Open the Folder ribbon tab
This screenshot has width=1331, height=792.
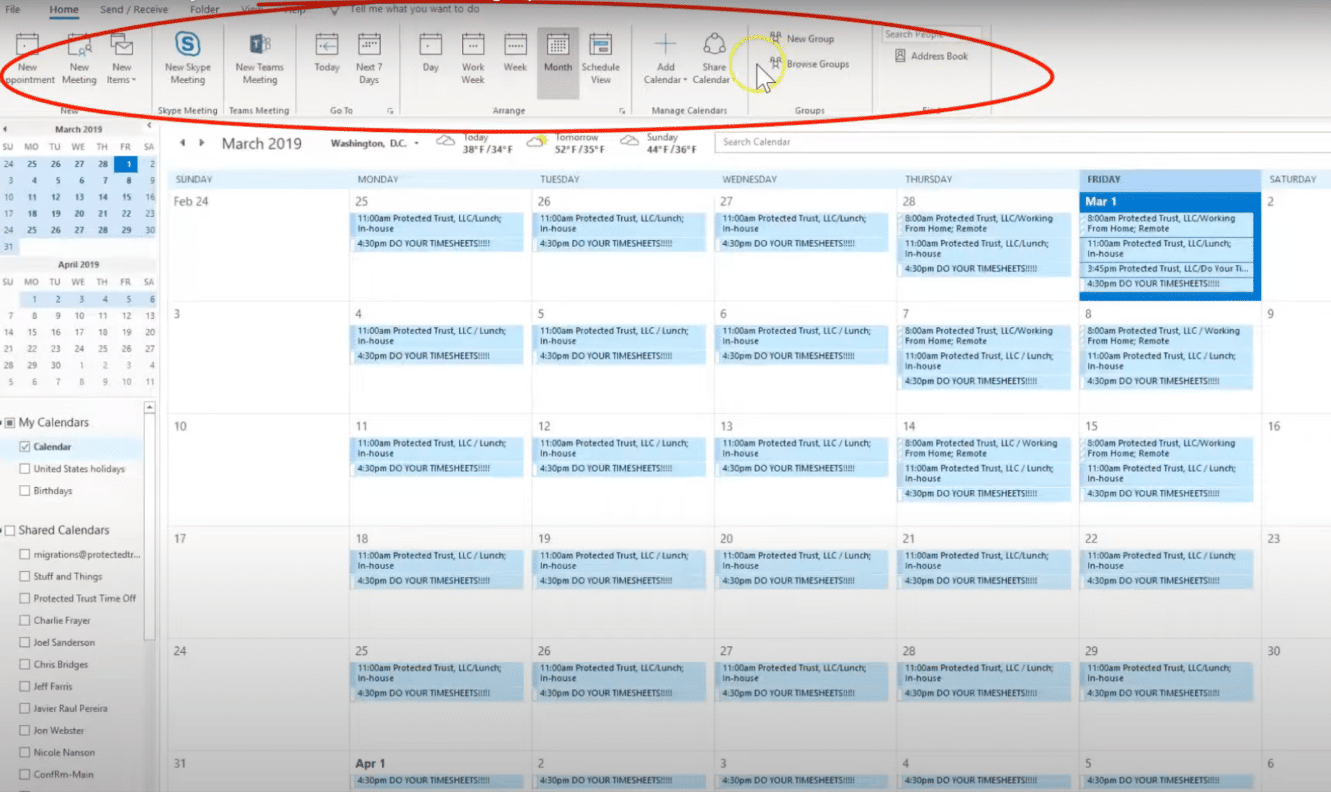204,9
